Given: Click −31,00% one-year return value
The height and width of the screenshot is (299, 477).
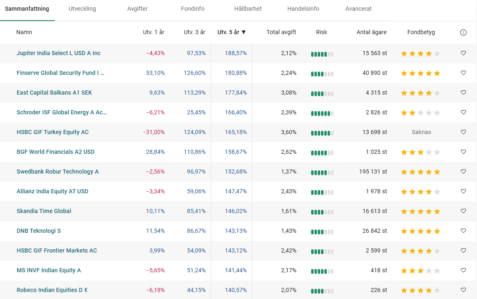Looking at the screenshot, I should click(x=154, y=132).
